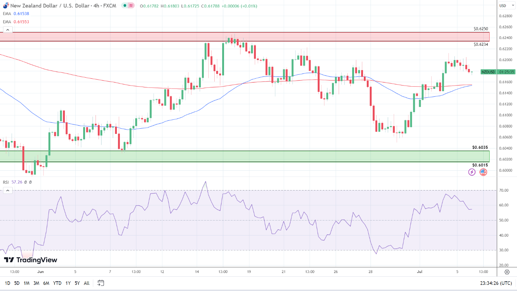Open timezone menu at 23:34:26 (UTC)
This screenshot has width=517, height=291.
coord(495,283)
